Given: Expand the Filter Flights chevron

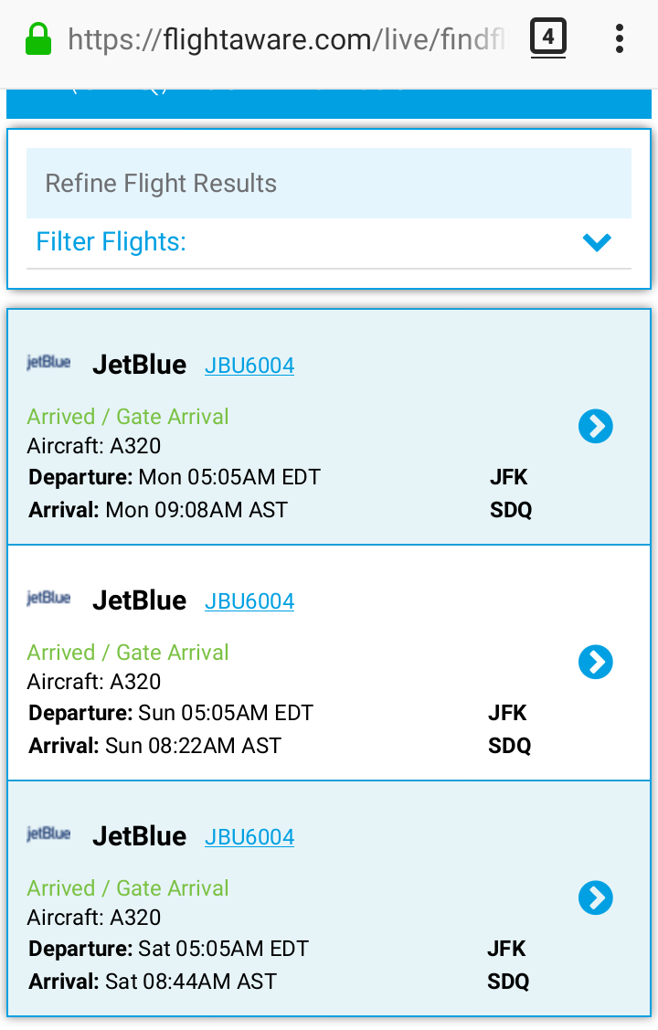Looking at the screenshot, I should tap(597, 242).
